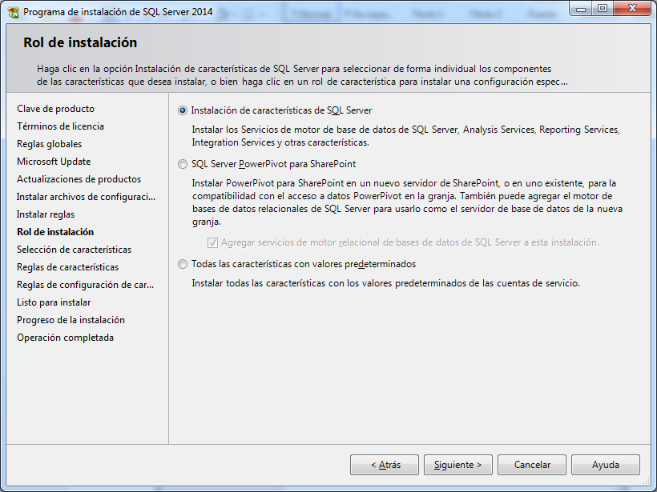Close the SQL Server 2014 setup window
This screenshot has width=657, height=492.
[x=633, y=9]
